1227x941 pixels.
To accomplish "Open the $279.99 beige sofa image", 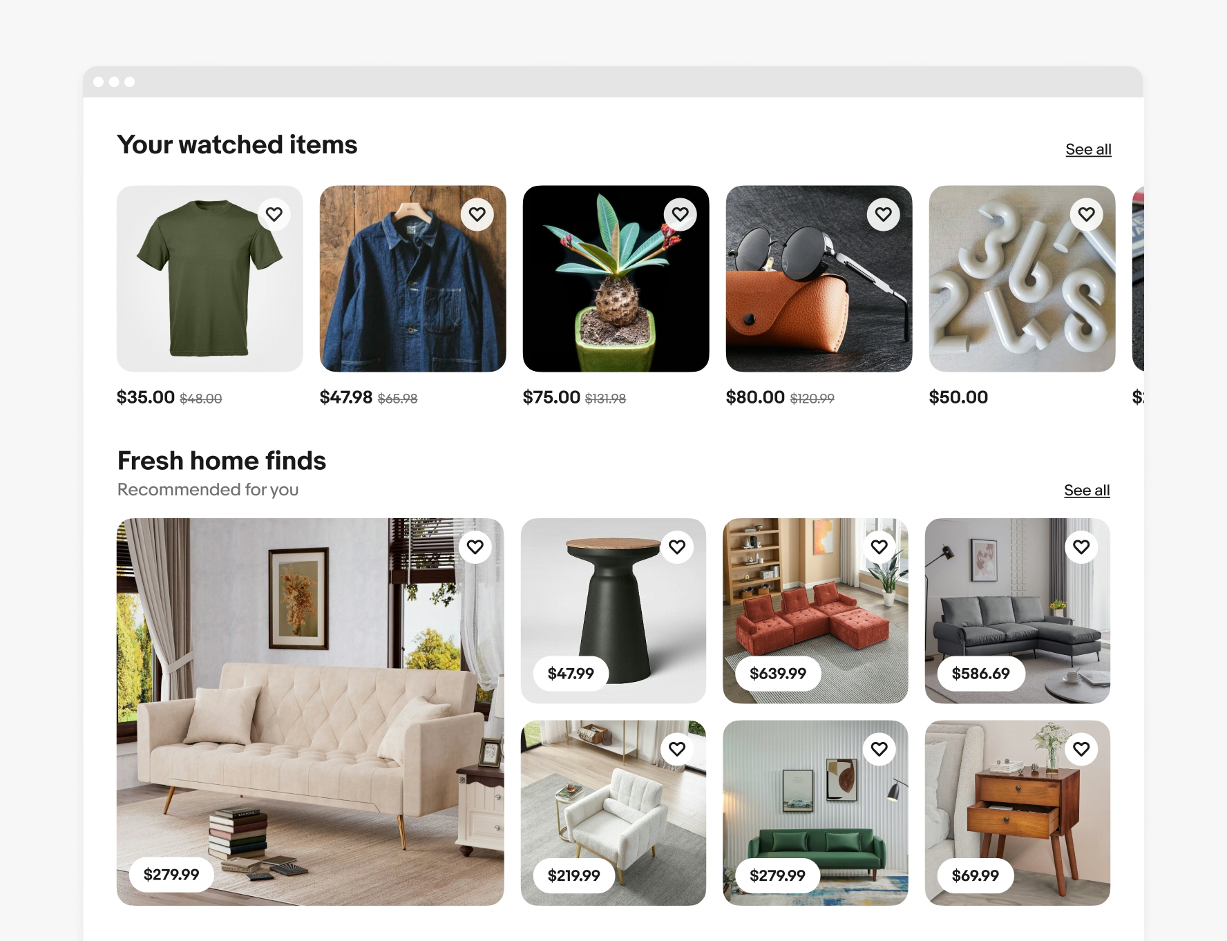I will click(310, 712).
